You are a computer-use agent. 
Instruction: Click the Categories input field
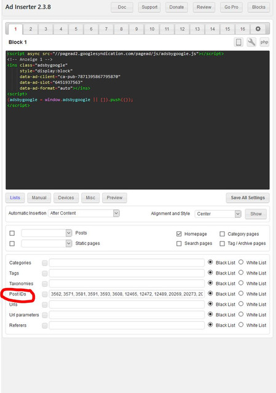coord(127,263)
